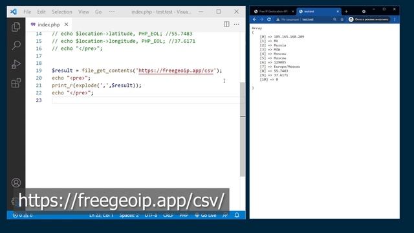Viewport: 414px width, 233px height.
Task: Open Search view in VS Code activity bar
Action: coord(16,45)
